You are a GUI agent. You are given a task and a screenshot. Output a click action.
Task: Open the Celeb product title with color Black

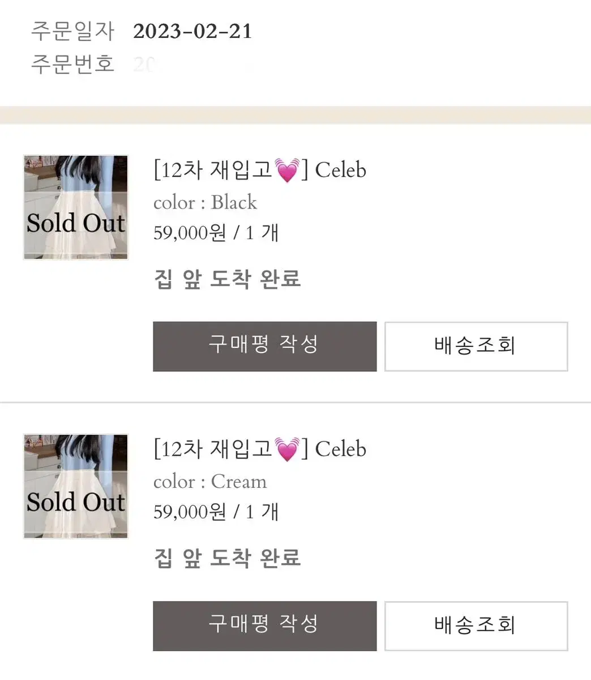coord(260,169)
